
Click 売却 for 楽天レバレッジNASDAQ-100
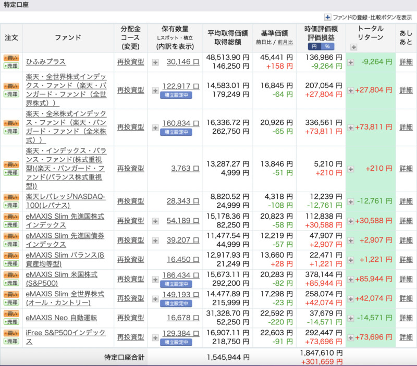pos(11,205)
